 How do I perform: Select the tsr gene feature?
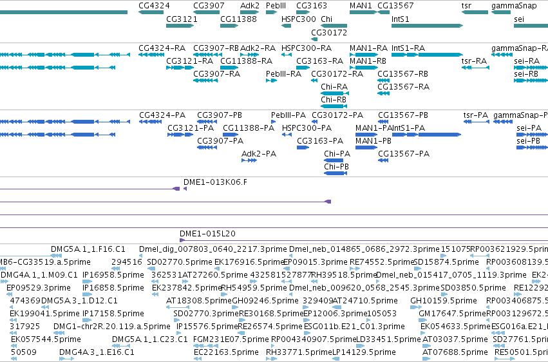[x=475, y=12]
